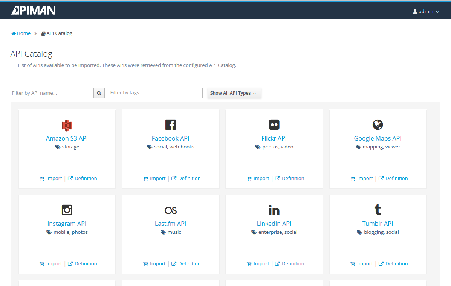Open the Tumblr API title link
This screenshot has height=286, width=451.
[378, 224]
